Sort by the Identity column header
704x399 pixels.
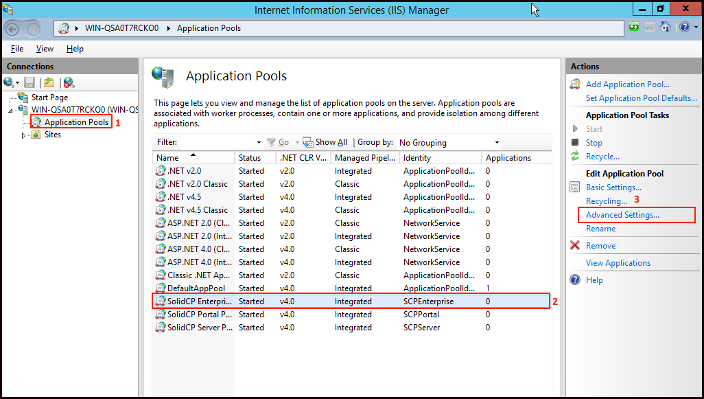pyautogui.click(x=417, y=158)
